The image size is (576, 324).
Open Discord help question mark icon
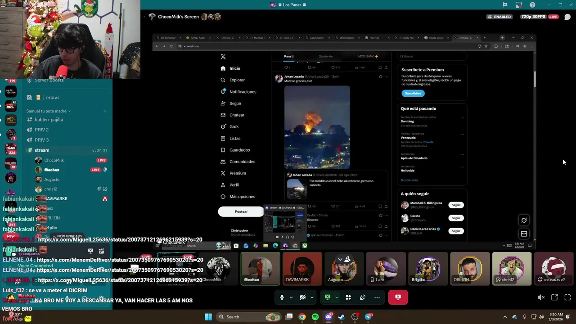point(532,5)
